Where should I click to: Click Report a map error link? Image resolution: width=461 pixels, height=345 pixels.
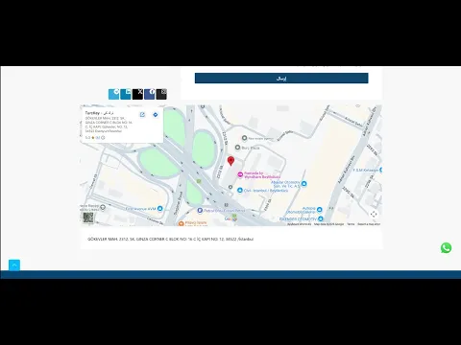pyautogui.click(x=369, y=224)
